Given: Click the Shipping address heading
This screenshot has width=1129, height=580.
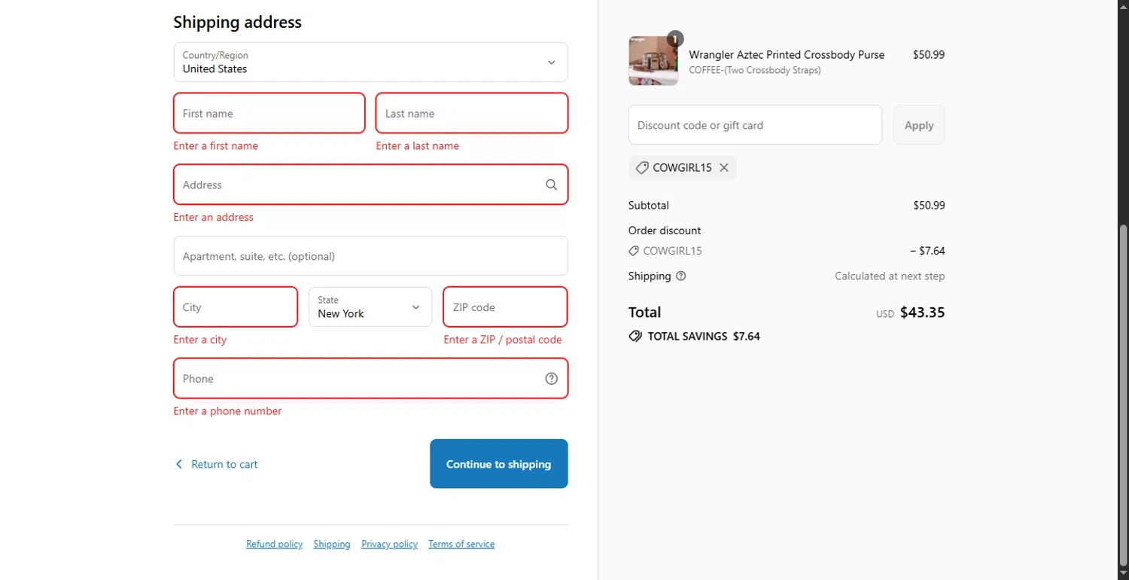Looking at the screenshot, I should 238,23.
